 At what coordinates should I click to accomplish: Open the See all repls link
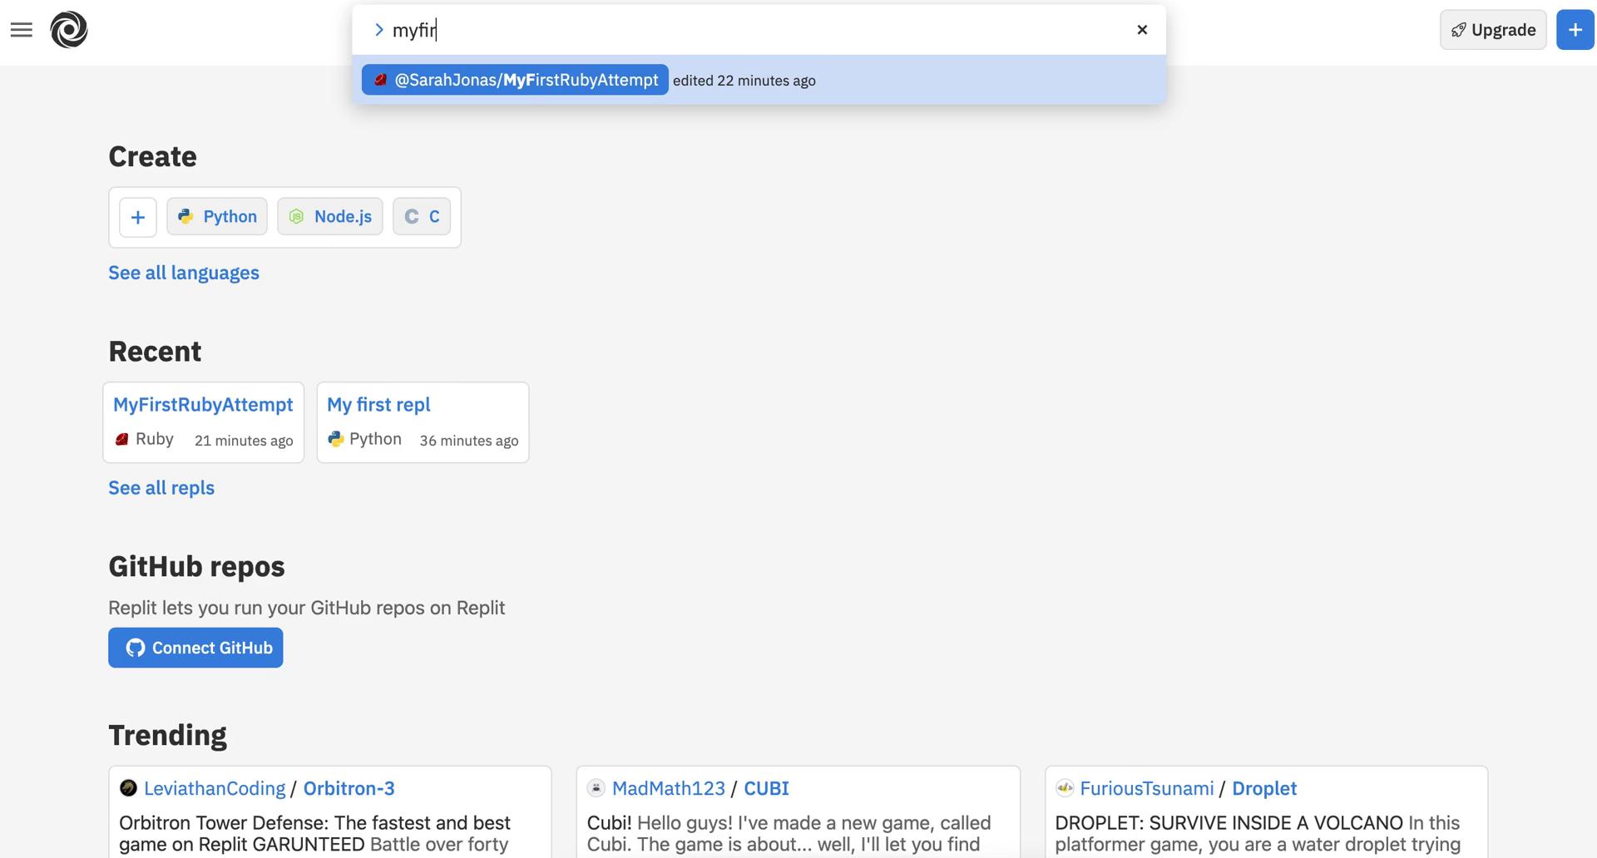(x=161, y=487)
